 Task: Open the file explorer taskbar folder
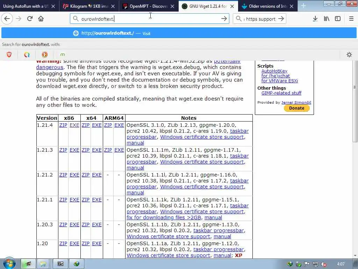(x=43, y=264)
